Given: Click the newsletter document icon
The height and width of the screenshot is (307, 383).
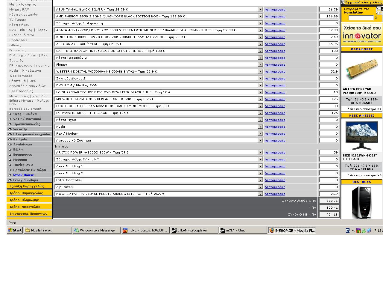Looking at the screenshot, I should (x=379, y=10).
